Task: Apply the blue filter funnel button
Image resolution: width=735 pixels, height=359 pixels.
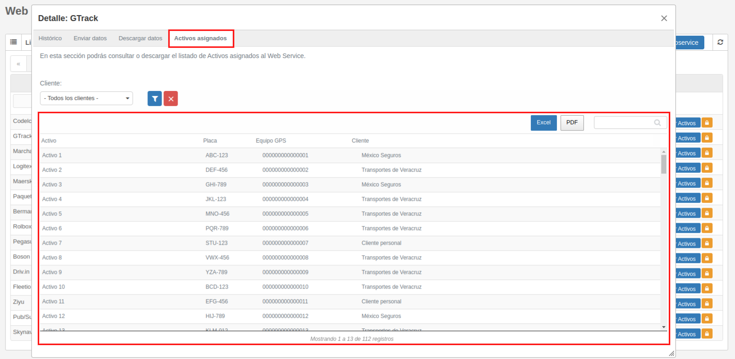Action: (x=155, y=98)
